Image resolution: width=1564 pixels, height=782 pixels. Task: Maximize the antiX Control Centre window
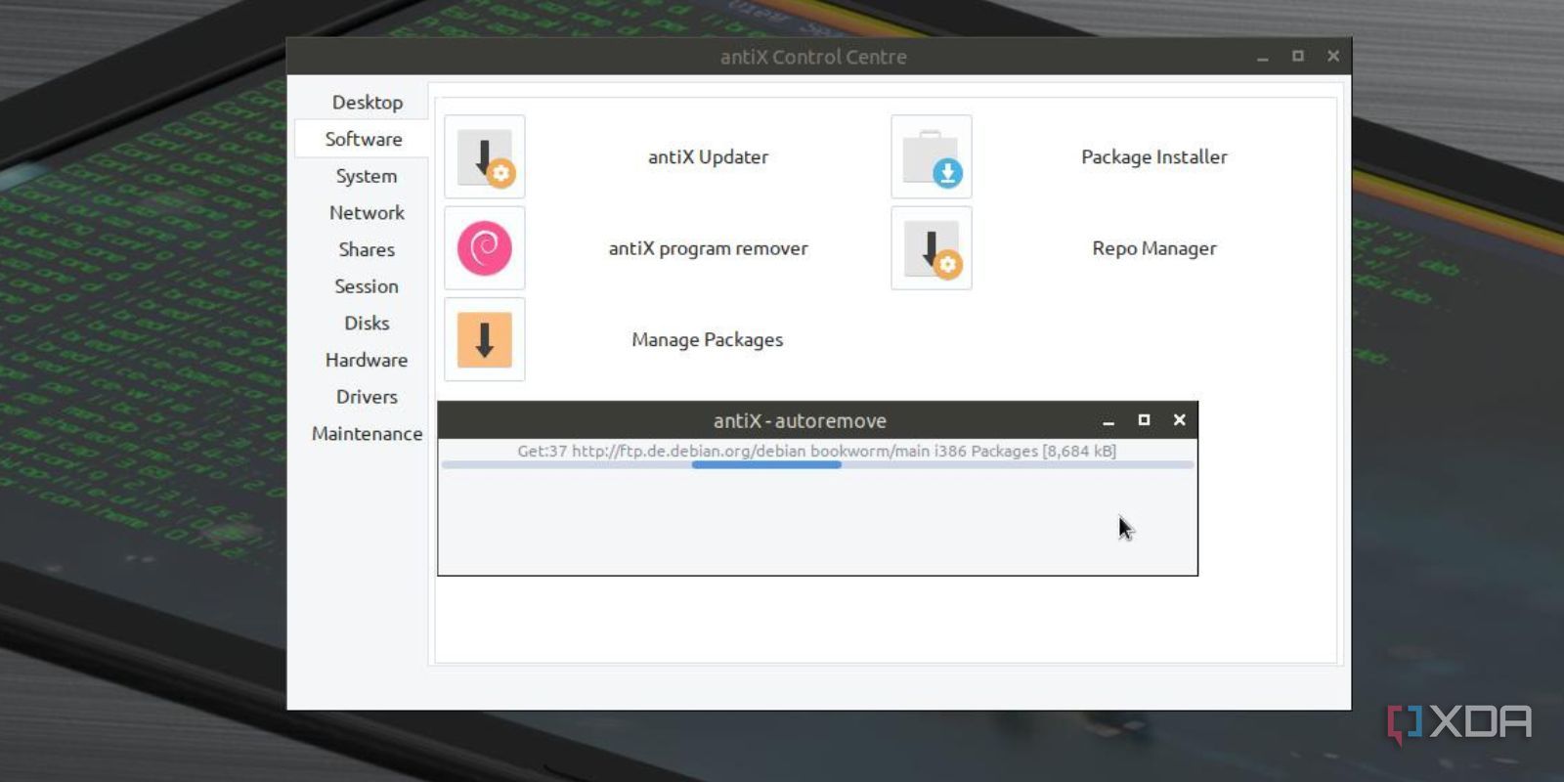1298,57
